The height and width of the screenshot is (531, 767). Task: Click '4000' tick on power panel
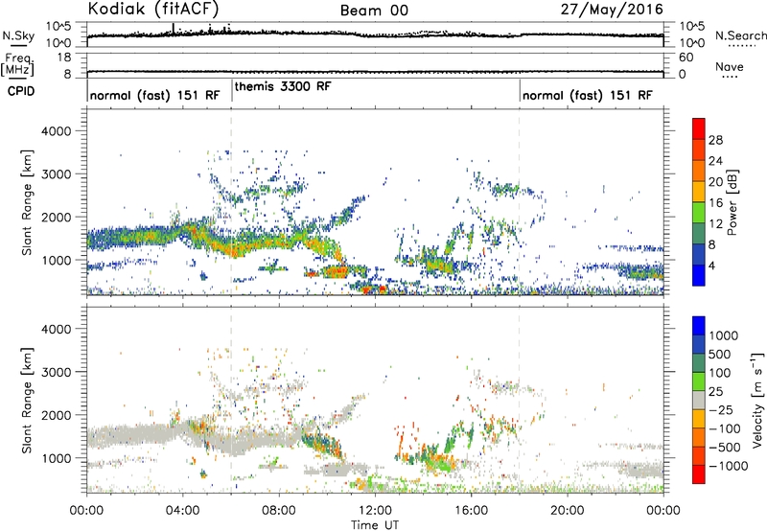click(x=57, y=131)
